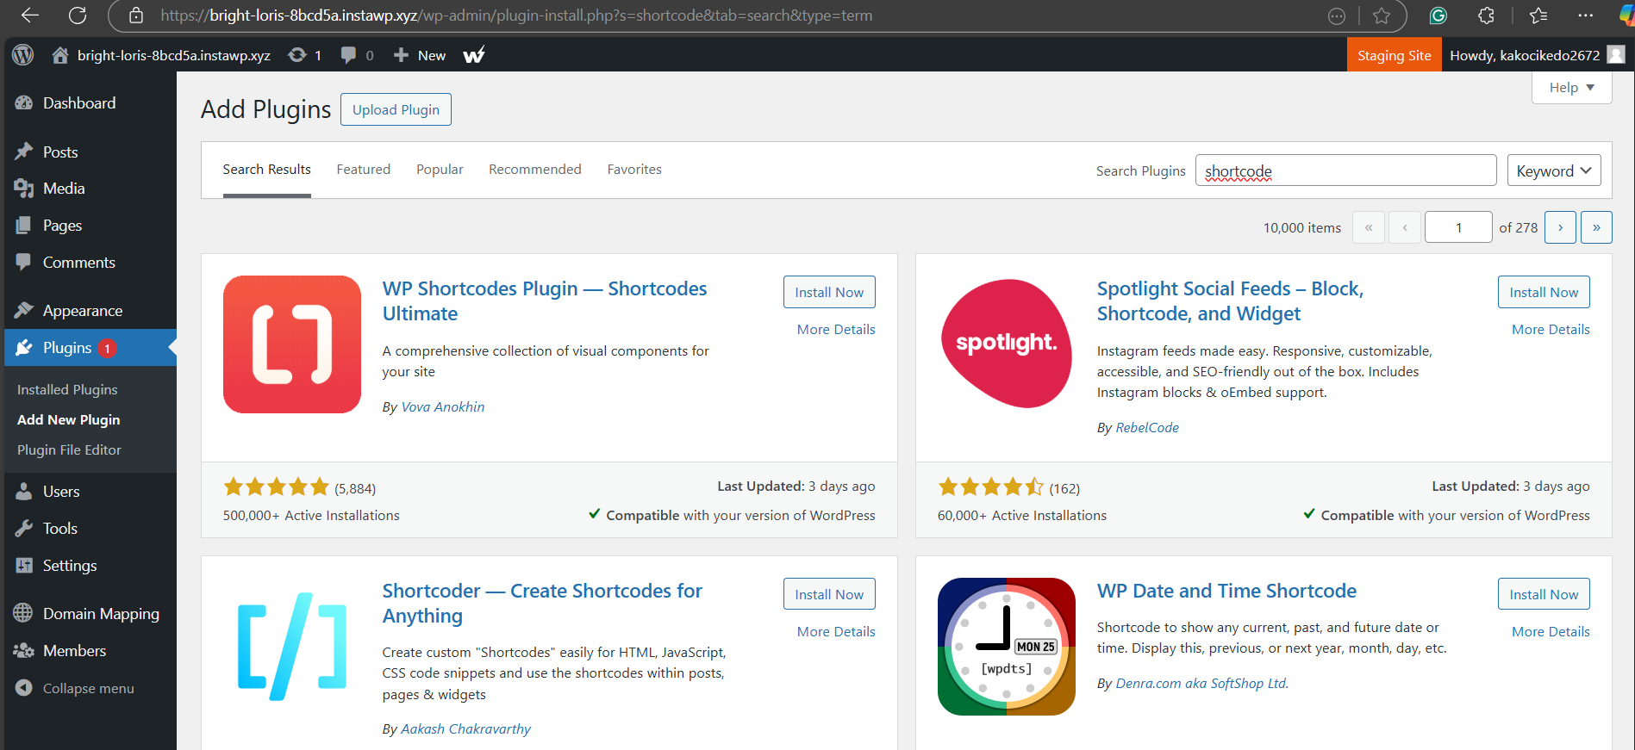
Task: View More Details for Spotlight Social Feeds
Action: (1551, 330)
